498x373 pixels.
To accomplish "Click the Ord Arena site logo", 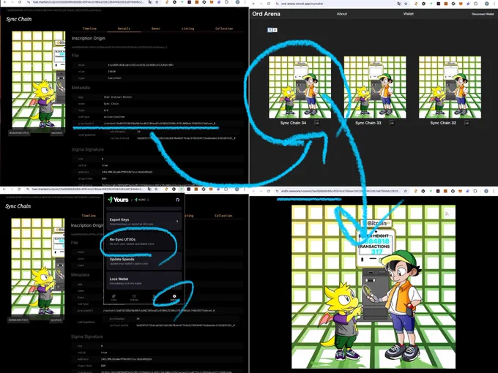I will 266,14.
